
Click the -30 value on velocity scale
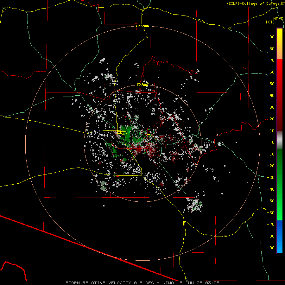271,178
